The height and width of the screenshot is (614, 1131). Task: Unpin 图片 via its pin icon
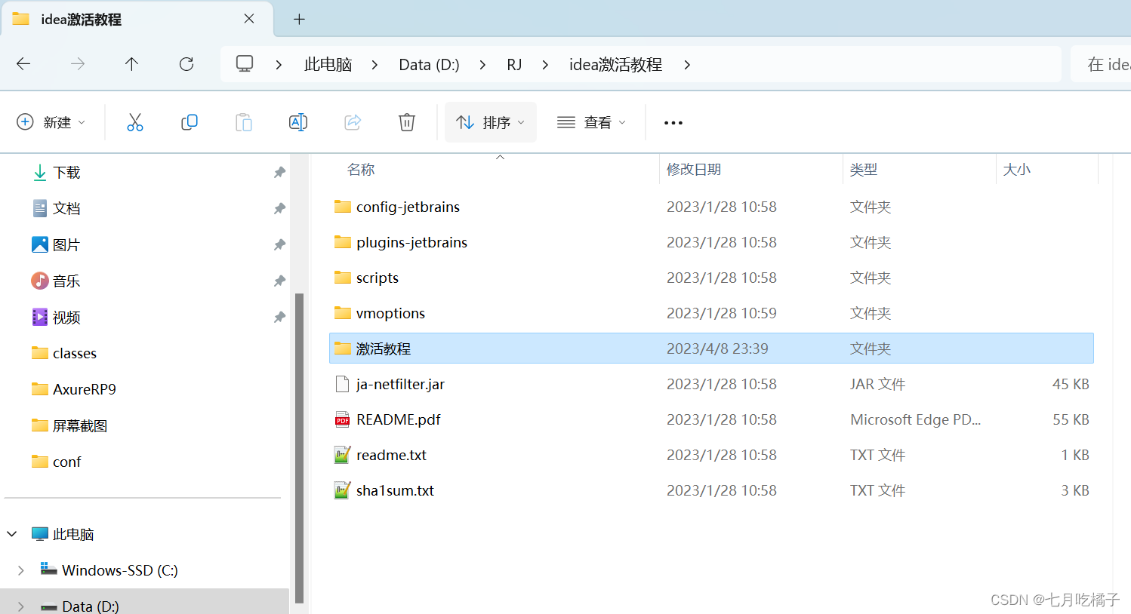[x=279, y=244]
